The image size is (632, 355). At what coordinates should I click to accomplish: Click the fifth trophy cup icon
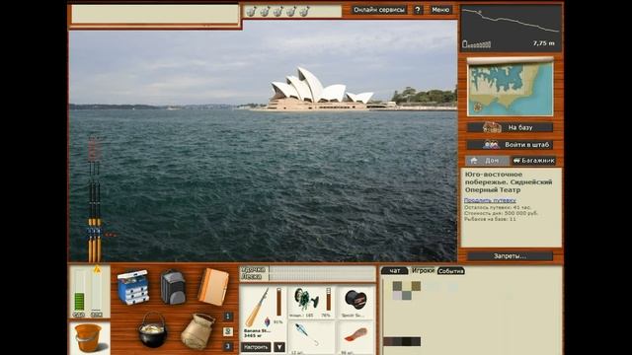click(304, 11)
